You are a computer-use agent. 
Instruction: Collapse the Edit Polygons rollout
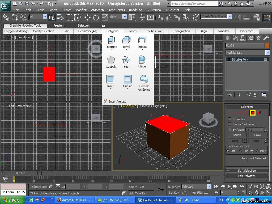point(246,176)
